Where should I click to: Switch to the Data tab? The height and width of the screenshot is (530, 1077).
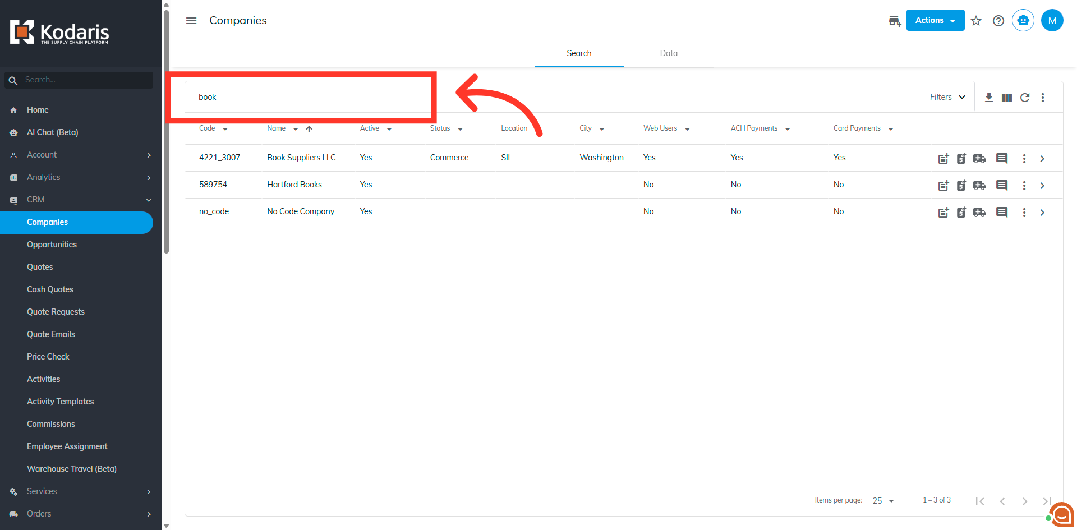[669, 53]
